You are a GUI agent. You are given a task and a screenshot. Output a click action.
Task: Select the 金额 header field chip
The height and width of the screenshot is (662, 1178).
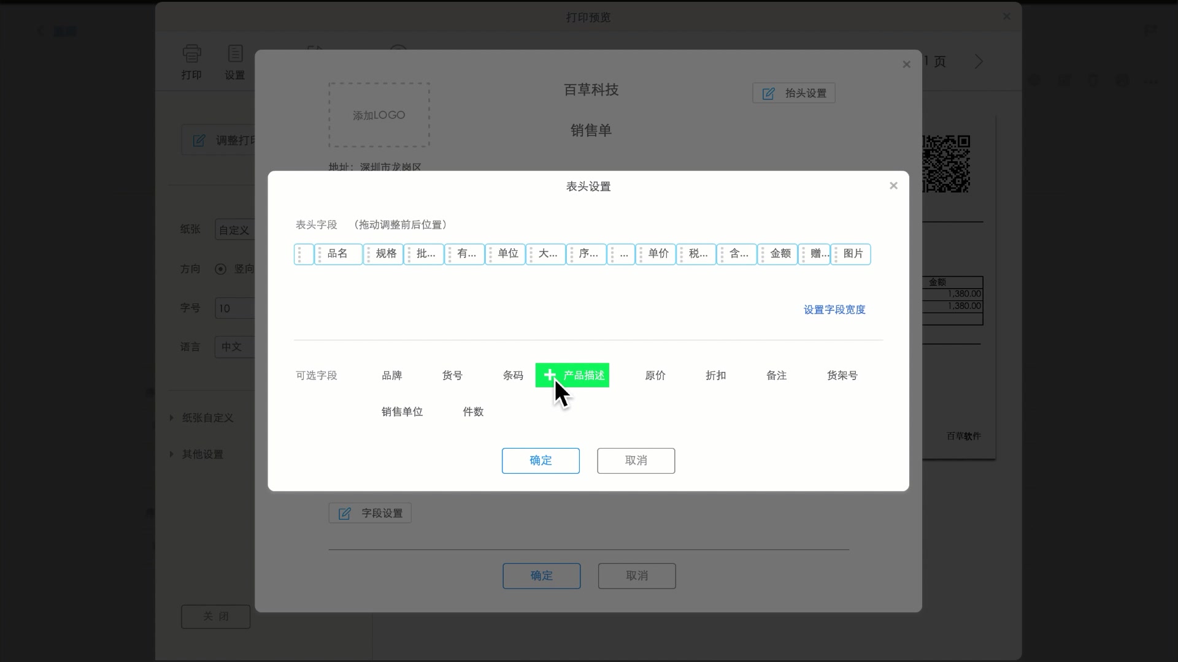tap(778, 254)
